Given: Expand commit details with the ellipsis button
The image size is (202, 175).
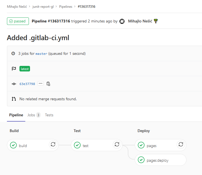Looking at the screenshot, I should click(x=41, y=83).
